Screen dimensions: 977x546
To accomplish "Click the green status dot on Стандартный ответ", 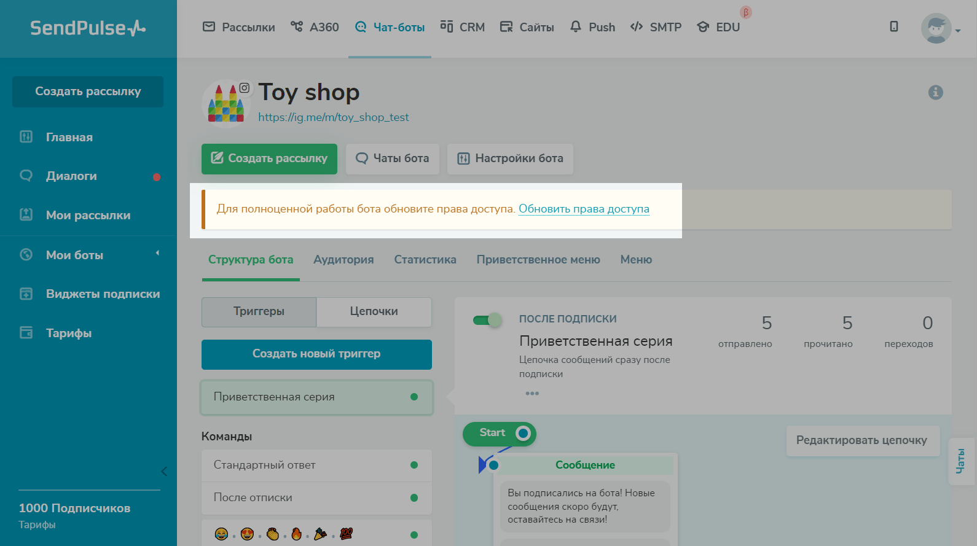I will [x=414, y=465].
